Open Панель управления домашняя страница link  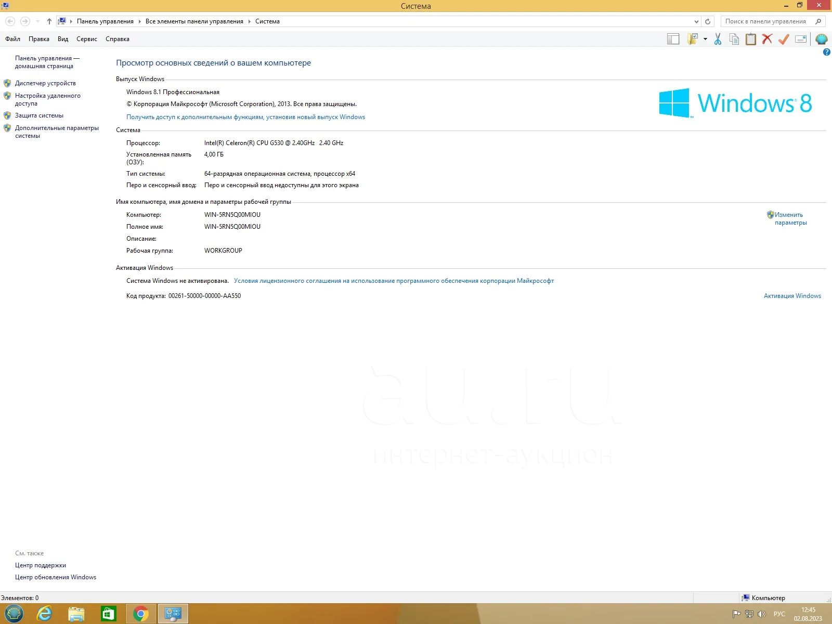pyautogui.click(x=47, y=62)
